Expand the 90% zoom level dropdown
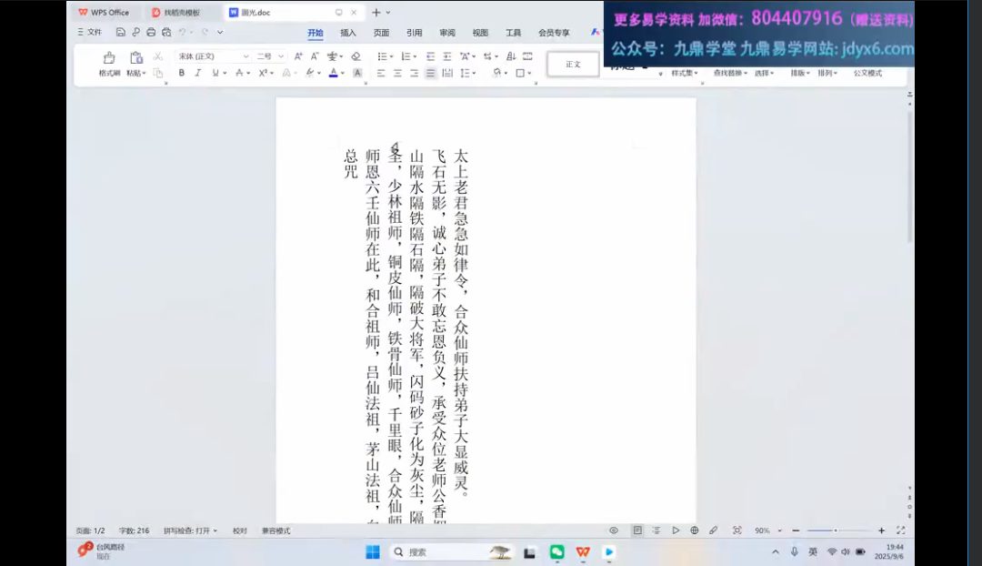The height and width of the screenshot is (566, 982). 767,531
